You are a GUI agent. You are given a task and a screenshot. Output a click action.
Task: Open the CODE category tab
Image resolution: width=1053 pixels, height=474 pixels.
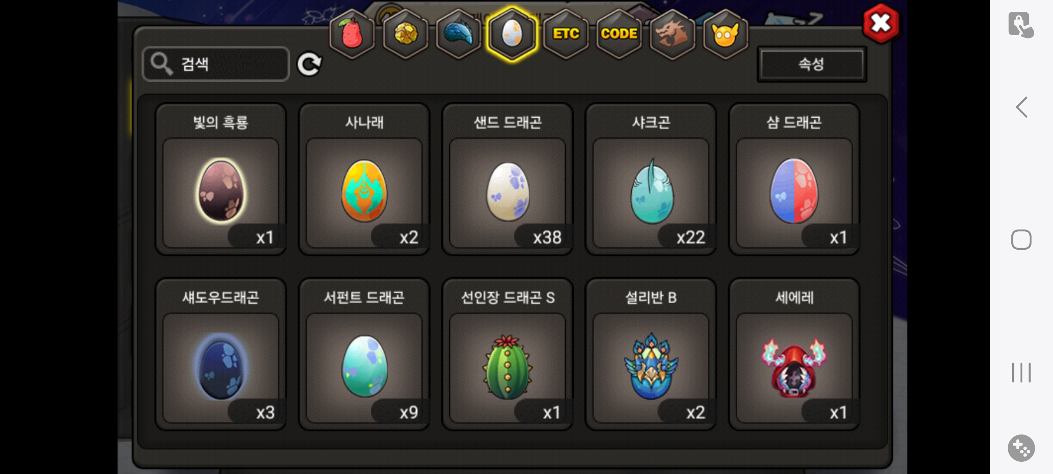tap(619, 34)
